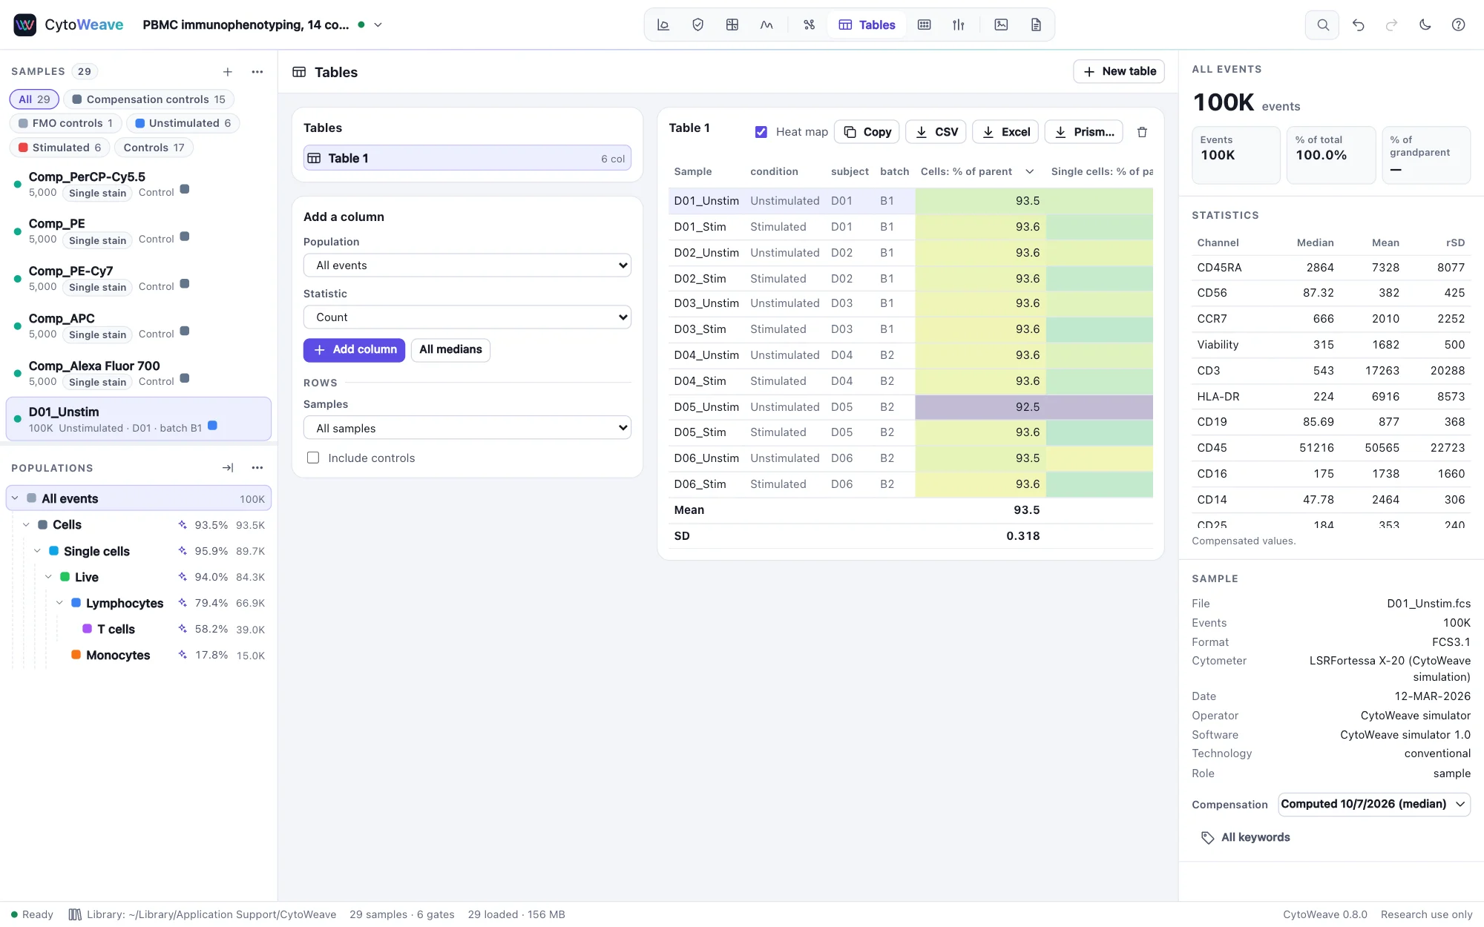Open the image figure icon in toolbar
The image size is (1484, 927).
pyautogui.click(x=1001, y=24)
